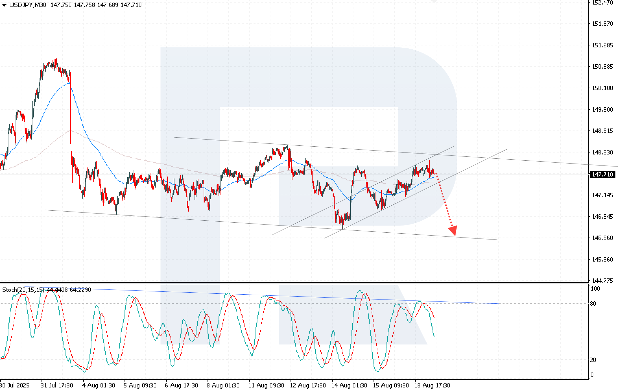The image size is (618, 392).
Task: Click the divider between chart and Stochastic pane
Action: 292,283
